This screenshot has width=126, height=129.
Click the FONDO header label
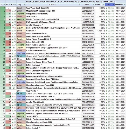[x=52, y=5]
